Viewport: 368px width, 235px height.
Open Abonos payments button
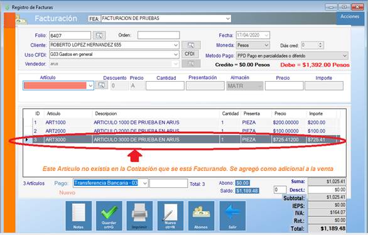201,216
